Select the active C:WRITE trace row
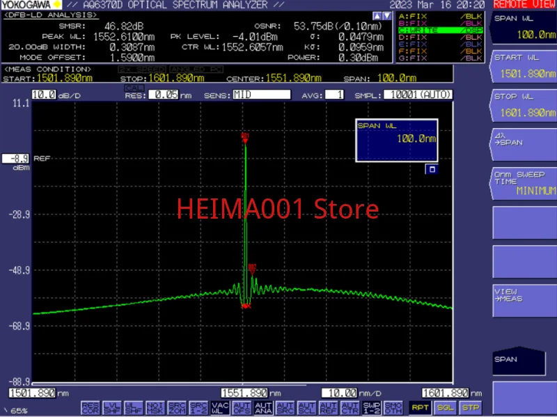The image size is (557, 417). coord(441,30)
